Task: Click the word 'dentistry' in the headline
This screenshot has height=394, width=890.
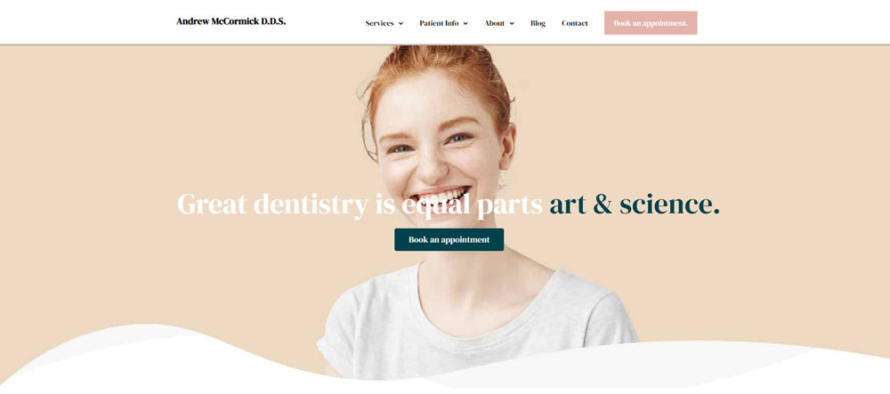Action: (x=311, y=205)
